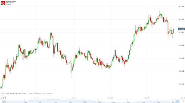Click the 113.000 price axis label
This screenshot has height=103, width=185.
point(181,20)
